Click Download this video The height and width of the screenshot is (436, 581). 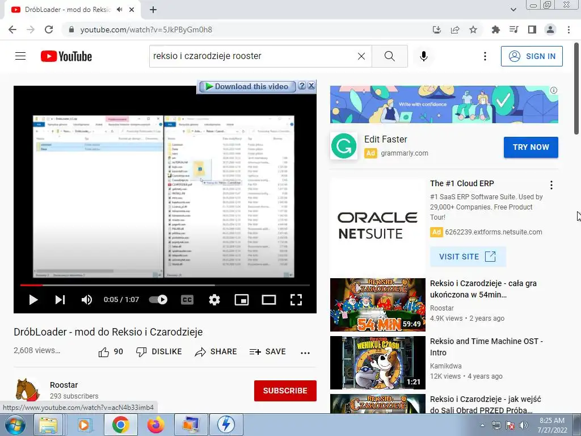tap(247, 86)
